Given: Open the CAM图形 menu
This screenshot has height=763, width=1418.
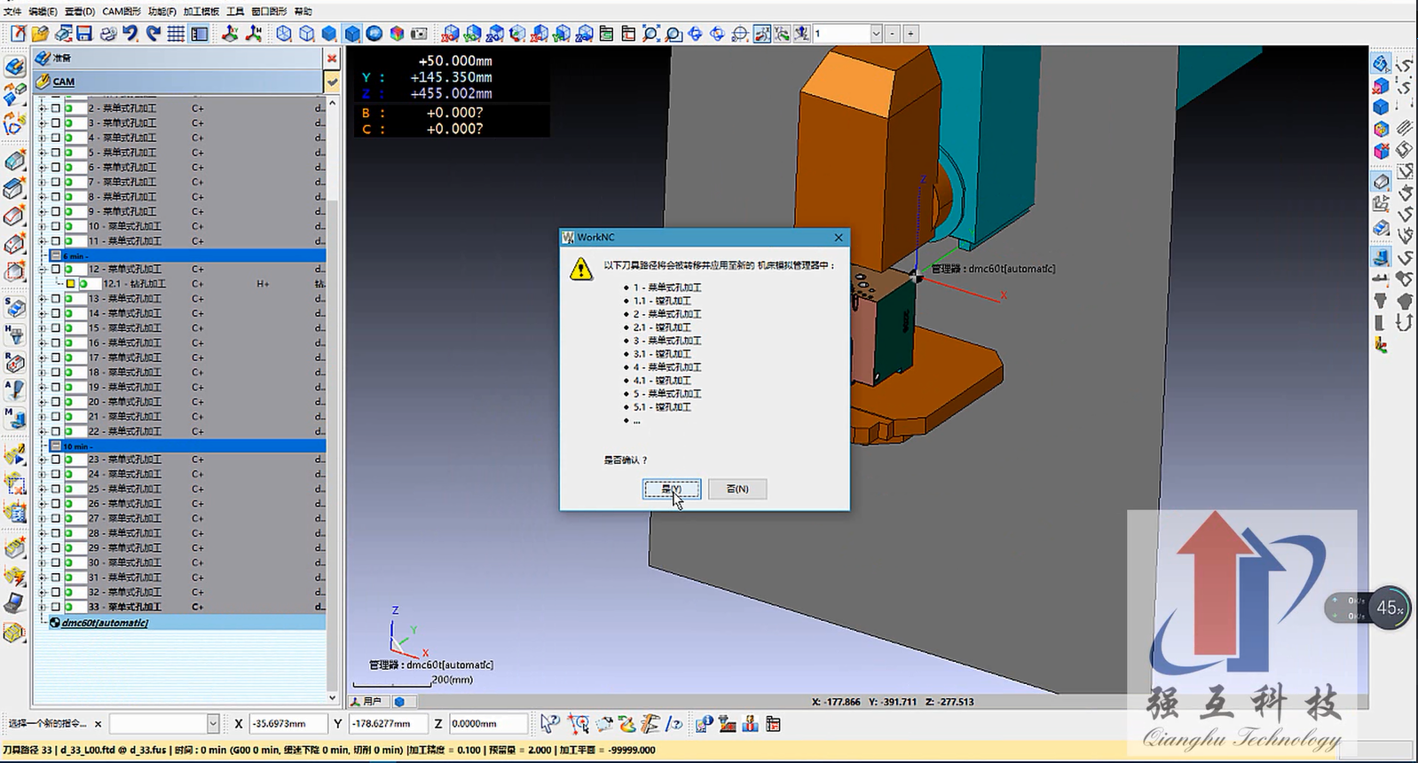Looking at the screenshot, I should point(122,12).
